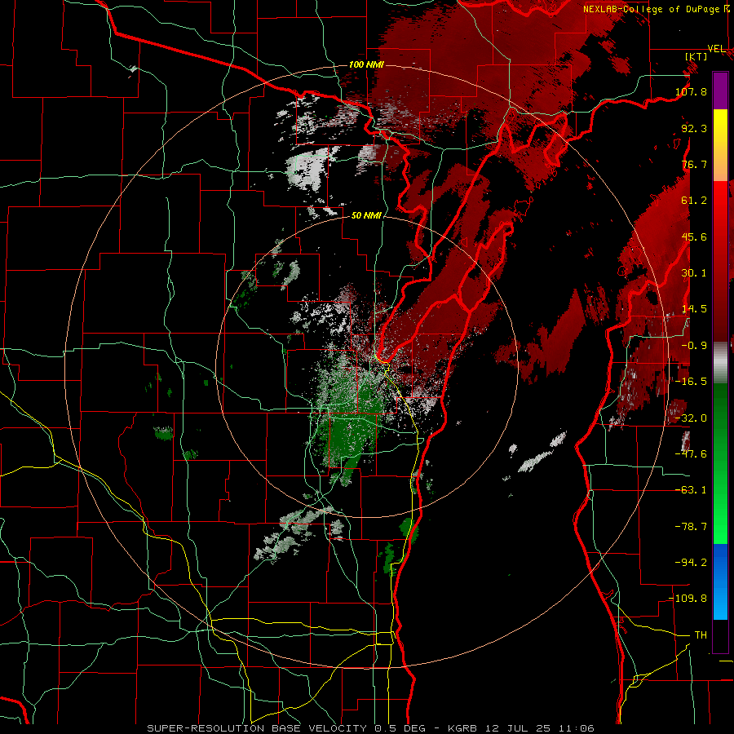Click the -109.8 velocity scale value

click(688, 599)
